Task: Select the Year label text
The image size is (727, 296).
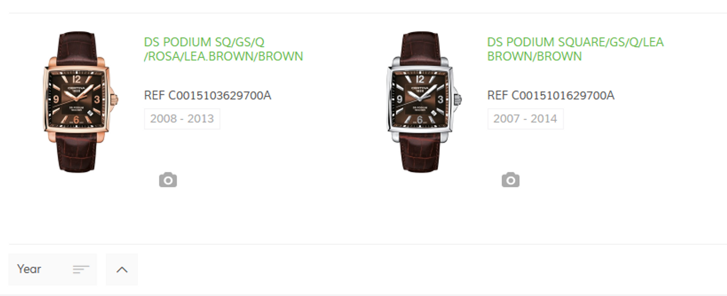Action: [29, 269]
